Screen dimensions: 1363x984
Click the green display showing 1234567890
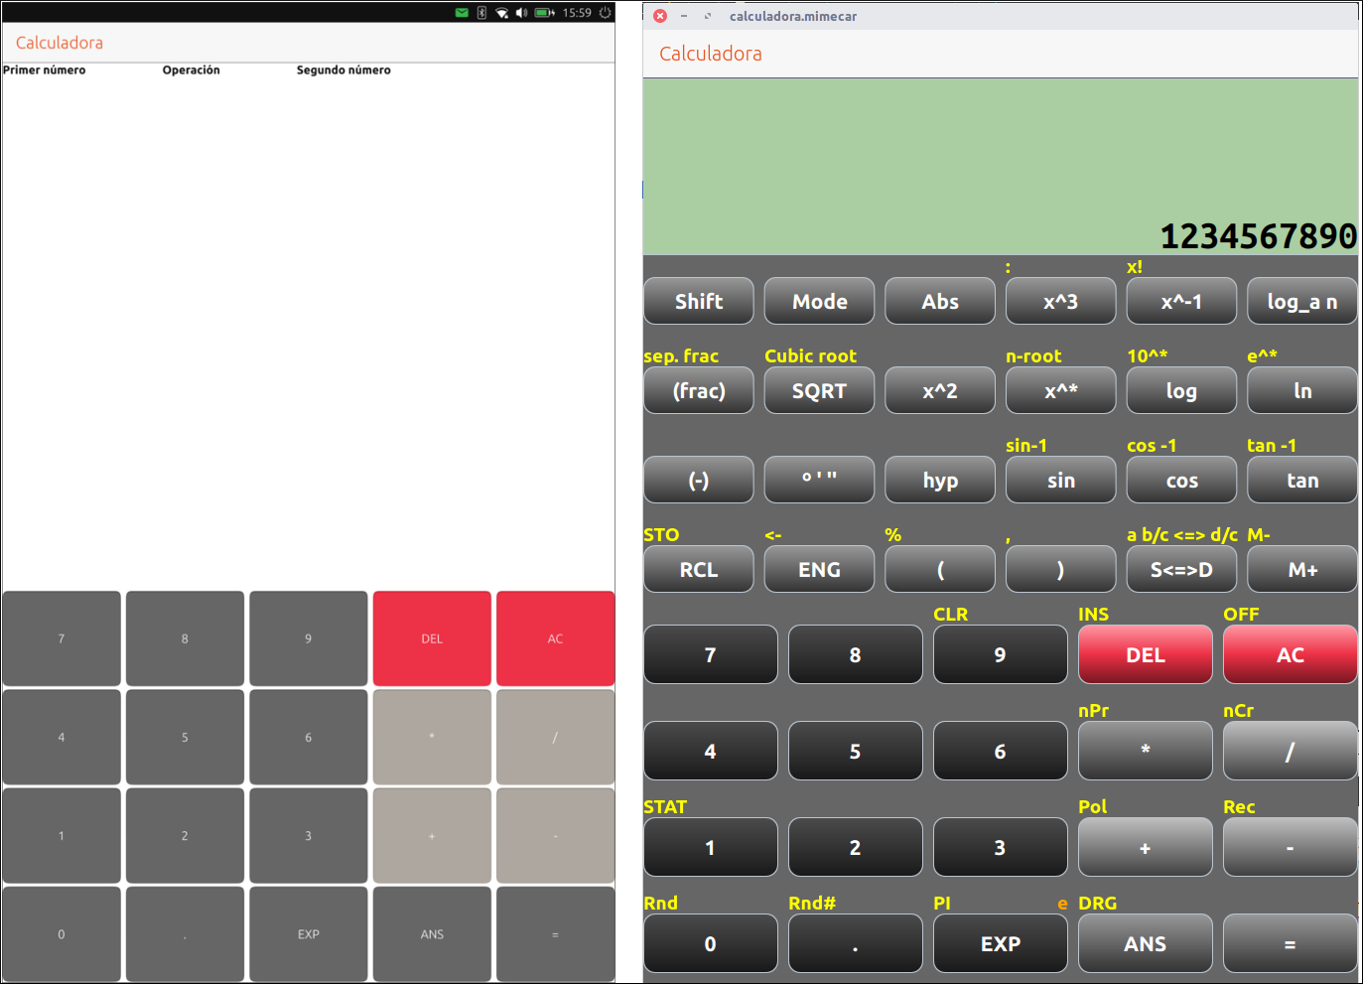click(1001, 166)
